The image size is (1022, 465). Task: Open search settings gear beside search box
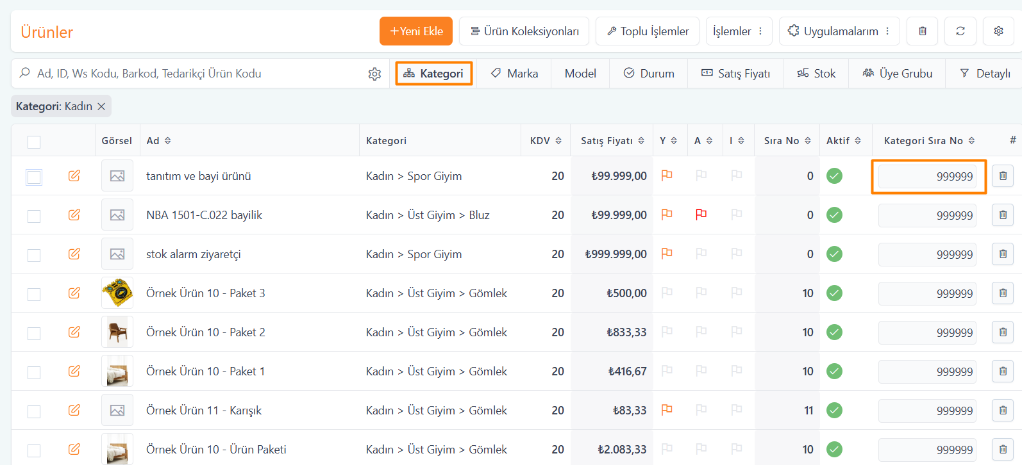[x=374, y=74]
